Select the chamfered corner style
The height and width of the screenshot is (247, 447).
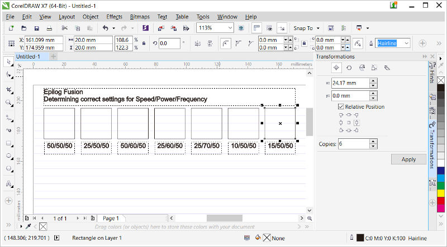pyautogui.click(x=251, y=43)
